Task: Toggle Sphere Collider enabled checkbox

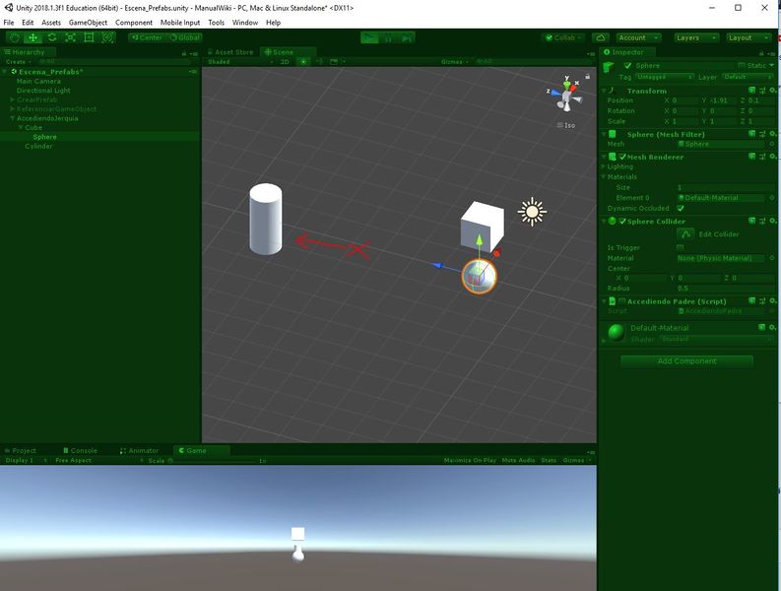Action: 622,221
